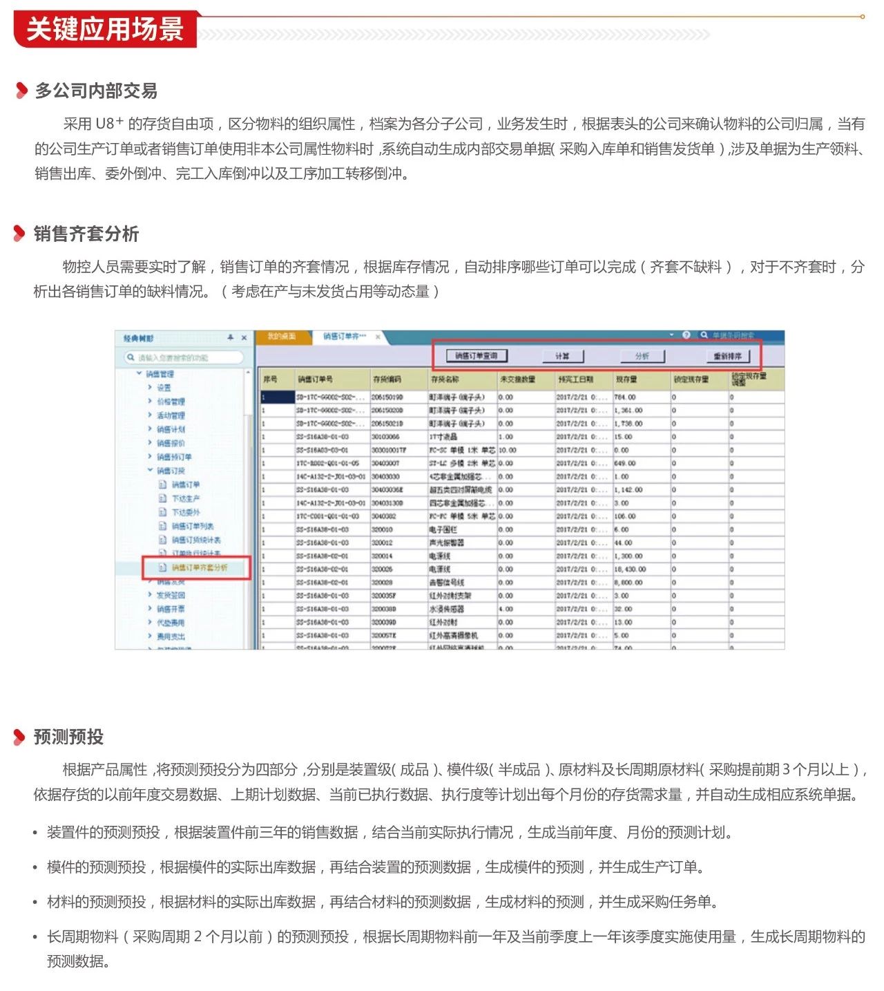Image resolution: width=884 pixels, height=991 pixels.
Task: Click the 销售订单号 column header
Action: click(331, 379)
